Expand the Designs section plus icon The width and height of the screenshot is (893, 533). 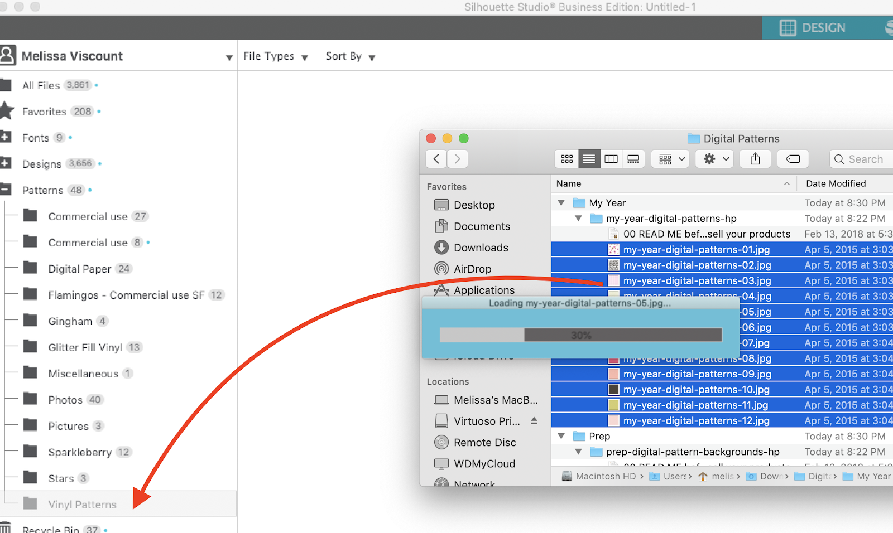tap(5, 163)
